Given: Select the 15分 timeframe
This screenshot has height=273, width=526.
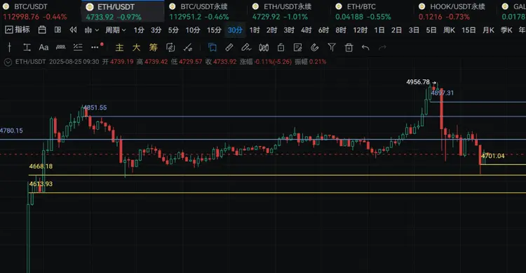Looking at the screenshot, I should coord(214,30).
